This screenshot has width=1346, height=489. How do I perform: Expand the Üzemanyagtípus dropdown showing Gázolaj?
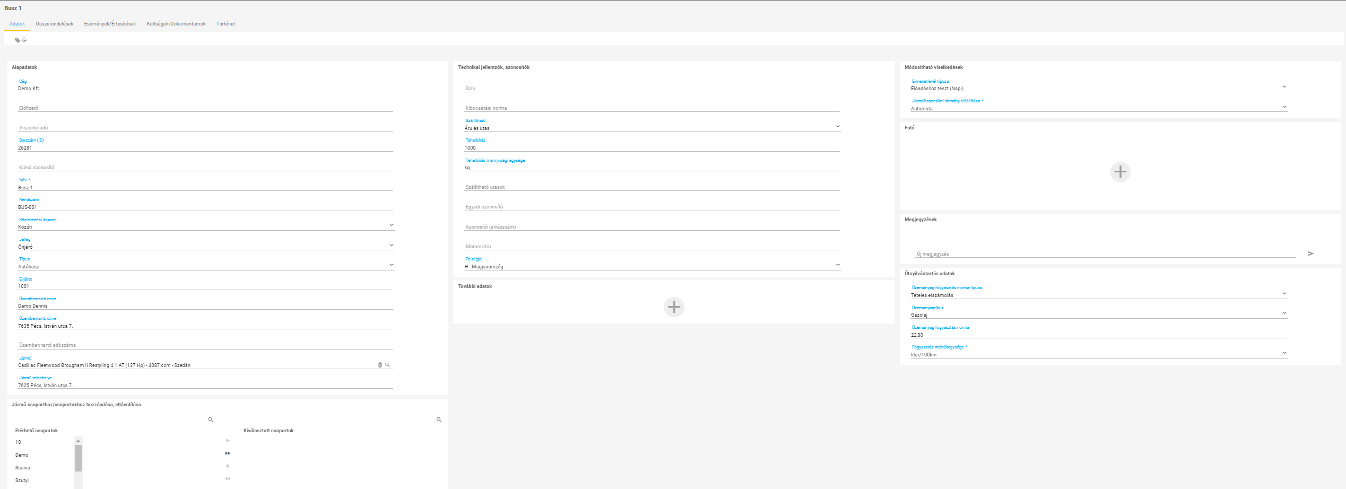pyautogui.click(x=1284, y=313)
